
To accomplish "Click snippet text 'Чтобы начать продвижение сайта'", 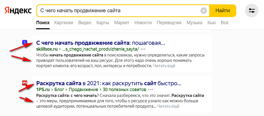I will pos(70,55).
